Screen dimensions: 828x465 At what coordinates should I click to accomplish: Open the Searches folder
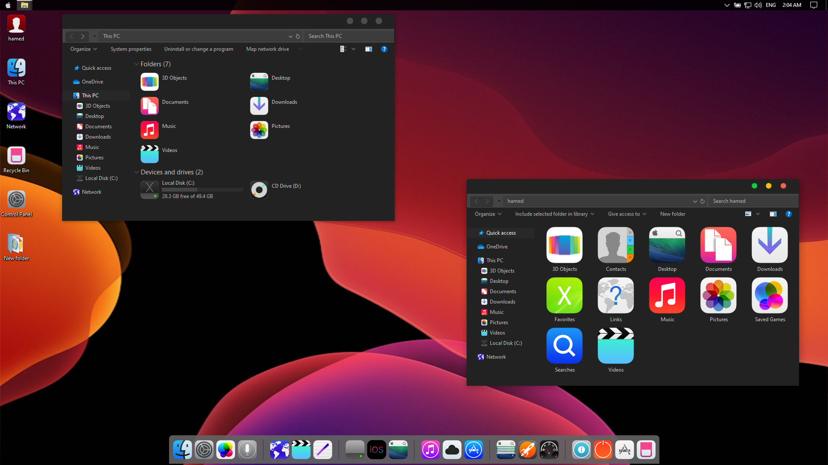coord(565,346)
